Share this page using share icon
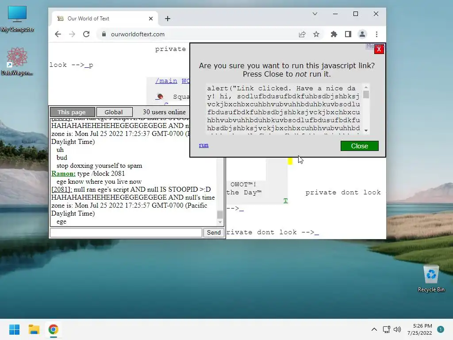Screen dimensions: 453x340 pyautogui.click(x=302, y=34)
